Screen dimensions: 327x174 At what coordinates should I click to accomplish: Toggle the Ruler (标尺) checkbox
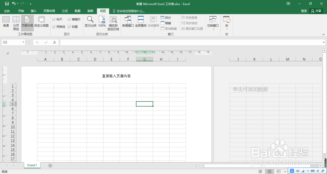[x=54, y=19]
